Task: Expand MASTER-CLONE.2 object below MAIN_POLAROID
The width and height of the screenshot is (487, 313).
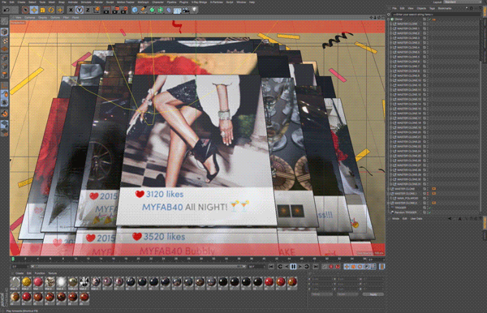Action: click(389, 203)
